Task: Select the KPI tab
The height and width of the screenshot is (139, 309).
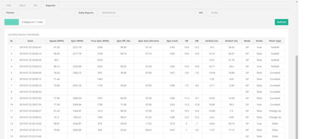Action: [201, 13]
